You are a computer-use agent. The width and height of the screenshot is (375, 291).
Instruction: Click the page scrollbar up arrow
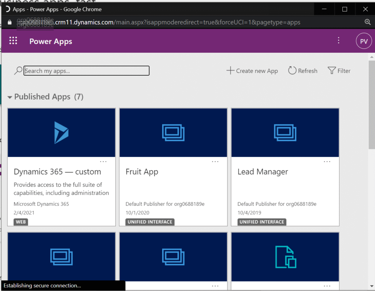pyautogui.click(x=372, y=57)
